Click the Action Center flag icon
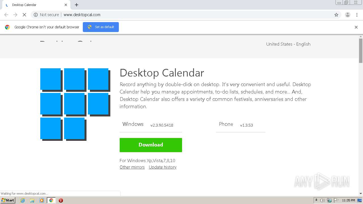 (336, 200)
